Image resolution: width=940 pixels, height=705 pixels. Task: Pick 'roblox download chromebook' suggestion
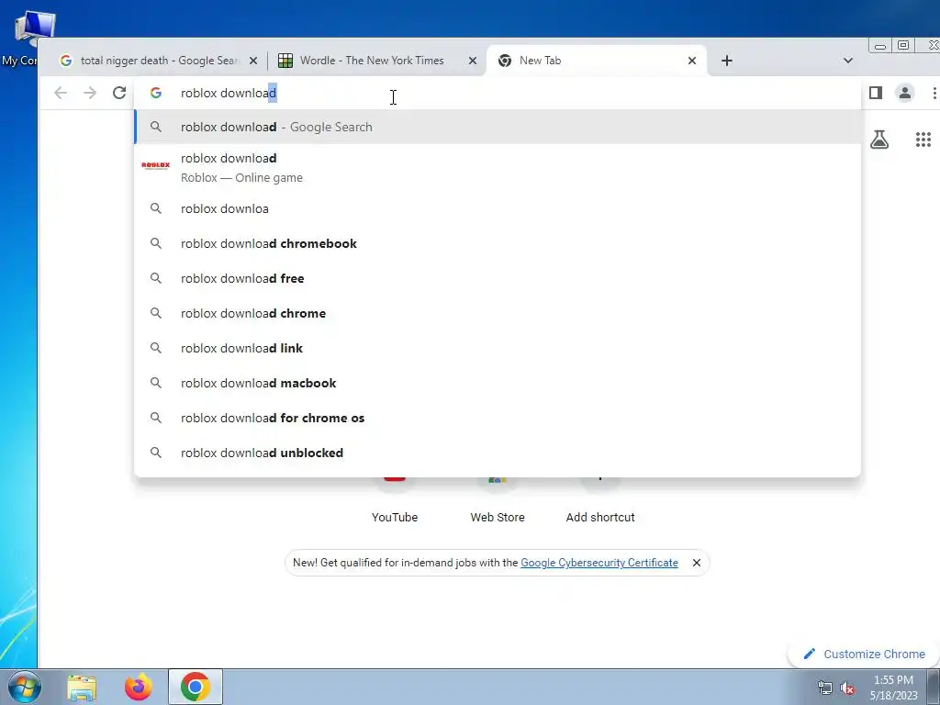(x=498, y=243)
